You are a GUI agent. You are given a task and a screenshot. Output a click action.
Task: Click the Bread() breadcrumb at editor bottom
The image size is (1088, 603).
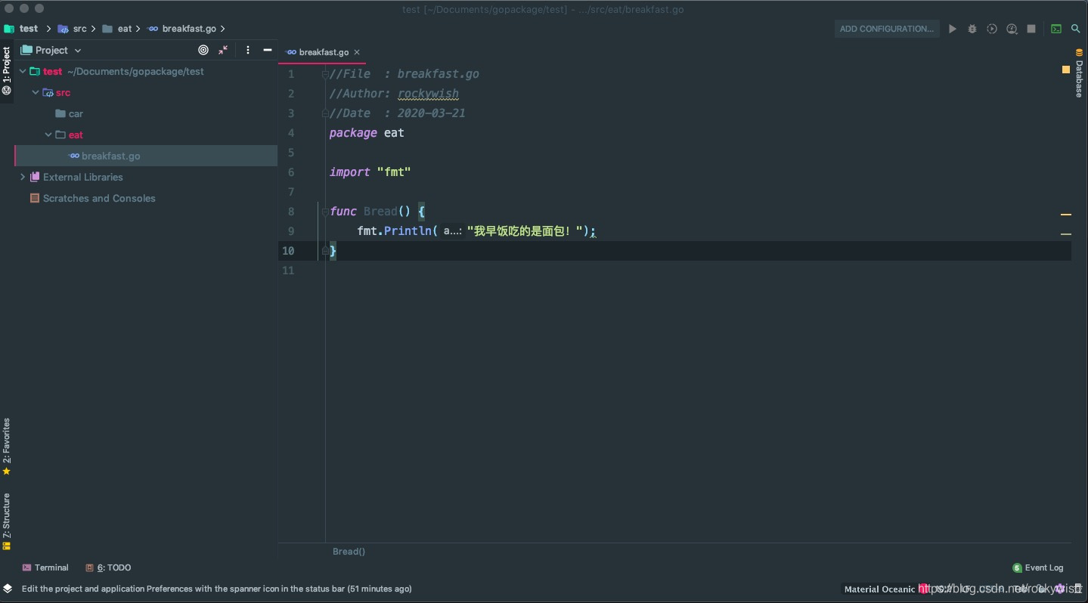(x=349, y=552)
